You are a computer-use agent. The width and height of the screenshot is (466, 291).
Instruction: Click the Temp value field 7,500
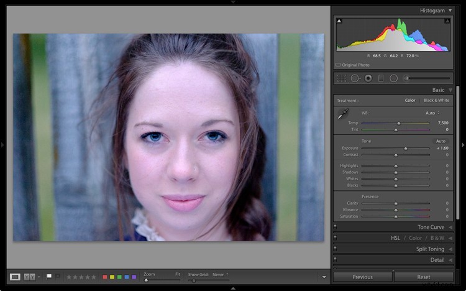click(x=443, y=123)
